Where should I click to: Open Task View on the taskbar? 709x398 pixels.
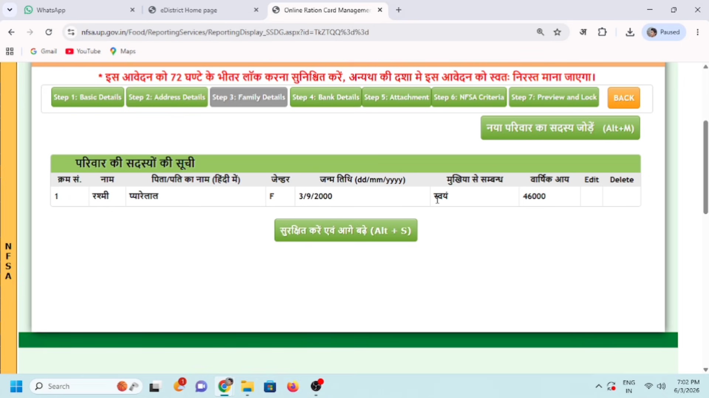(155, 387)
